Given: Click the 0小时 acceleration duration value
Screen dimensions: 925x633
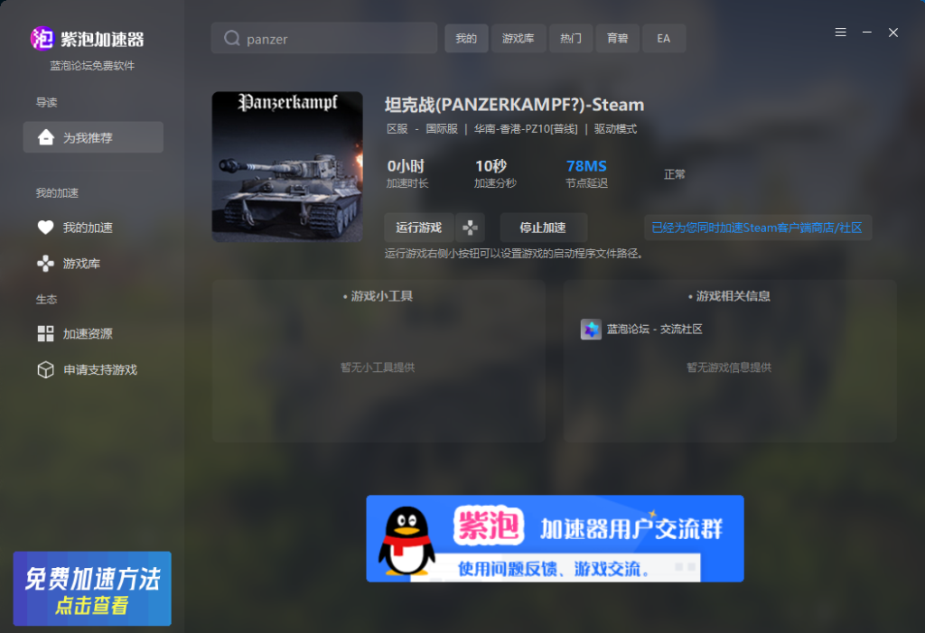Looking at the screenshot, I should pos(406,166).
